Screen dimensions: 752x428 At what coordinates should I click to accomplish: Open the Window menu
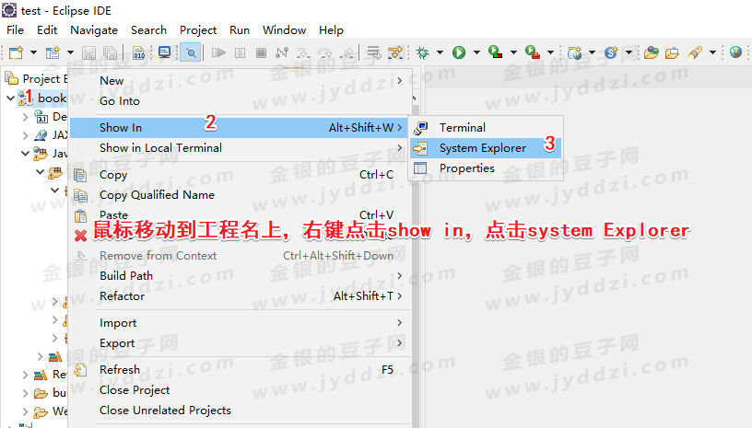point(285,29)
